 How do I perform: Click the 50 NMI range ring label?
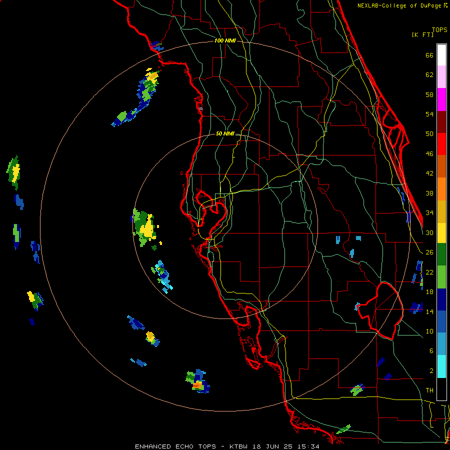click(225, 133)
